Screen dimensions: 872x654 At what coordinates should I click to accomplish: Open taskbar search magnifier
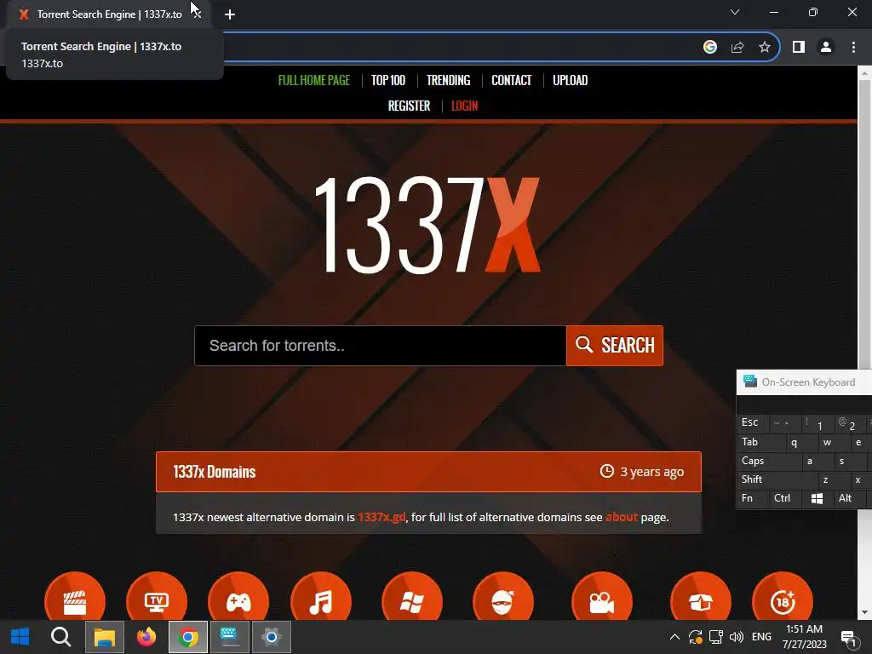point(60,637)
